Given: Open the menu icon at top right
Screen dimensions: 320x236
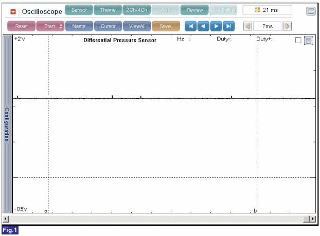Looking at the screenshot, I should 311,11.
